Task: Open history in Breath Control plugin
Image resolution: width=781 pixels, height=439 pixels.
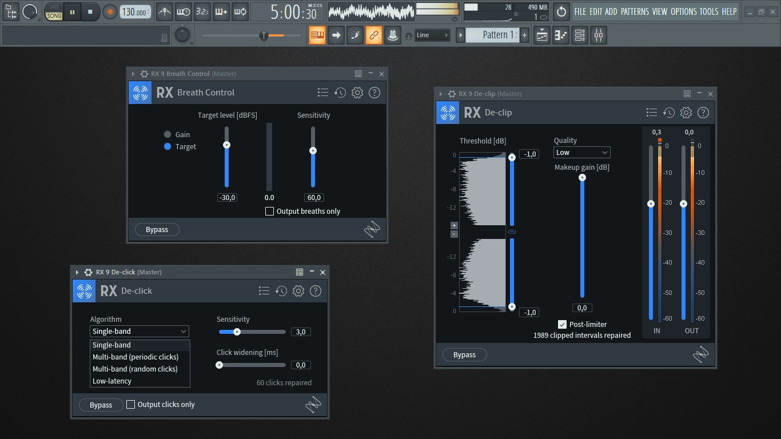Action: [340, 93]
